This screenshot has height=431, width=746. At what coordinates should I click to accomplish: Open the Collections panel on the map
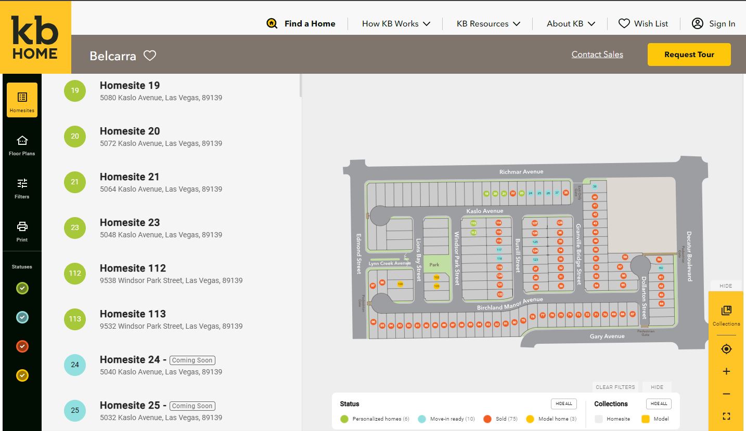coord(726,315)
